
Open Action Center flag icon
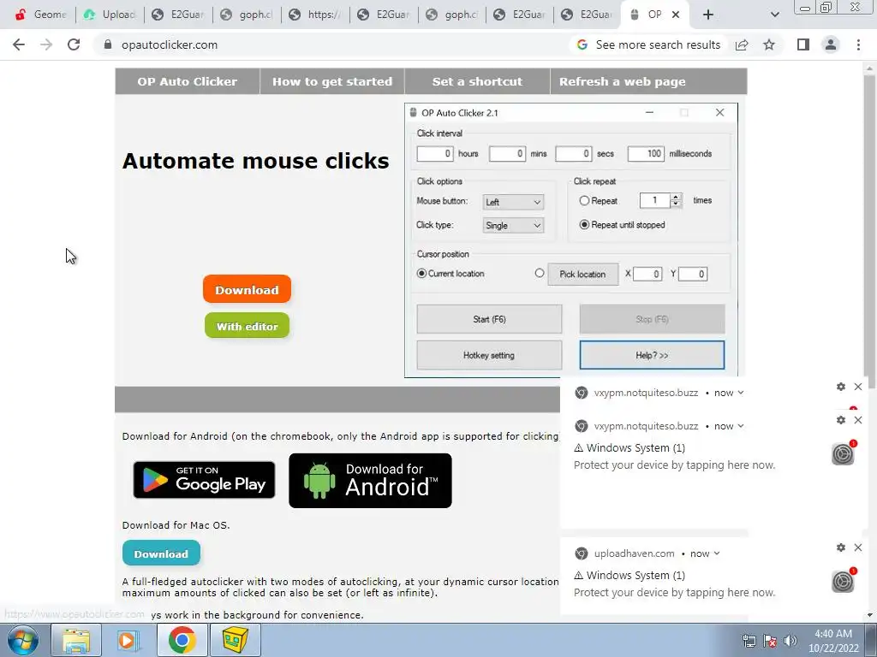(x=770, y=641)
